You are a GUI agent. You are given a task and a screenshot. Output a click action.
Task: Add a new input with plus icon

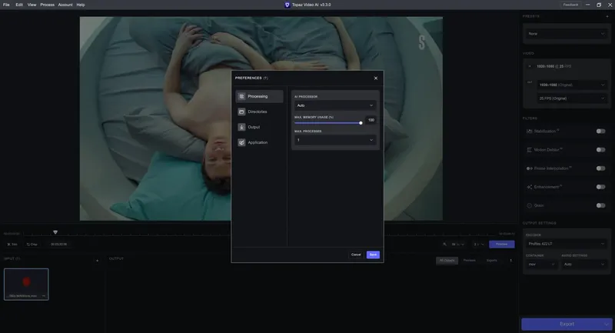(98, 261)
